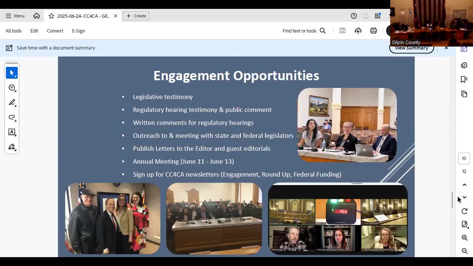
Task: Activate the text box selection tool
Action: [x=12, y=132]
